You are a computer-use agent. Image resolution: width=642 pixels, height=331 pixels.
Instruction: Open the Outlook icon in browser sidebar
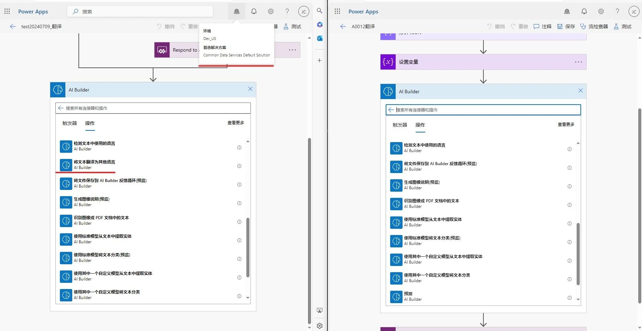pyautogui.click(x=320, y=38)
